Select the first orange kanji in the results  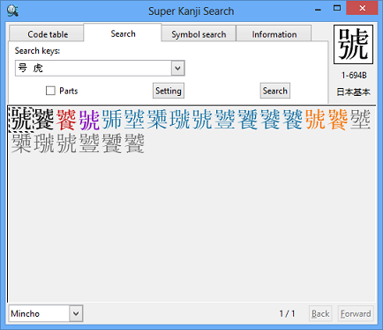coord(315,120)
